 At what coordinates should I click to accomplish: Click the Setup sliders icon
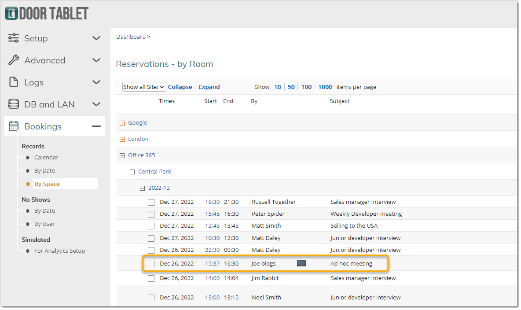tap(14, 38)
